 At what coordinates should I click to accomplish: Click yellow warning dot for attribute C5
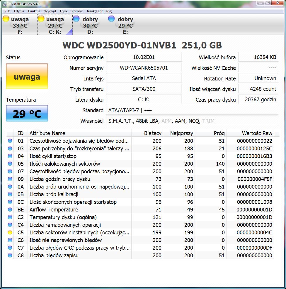click(x=10, y=232)
